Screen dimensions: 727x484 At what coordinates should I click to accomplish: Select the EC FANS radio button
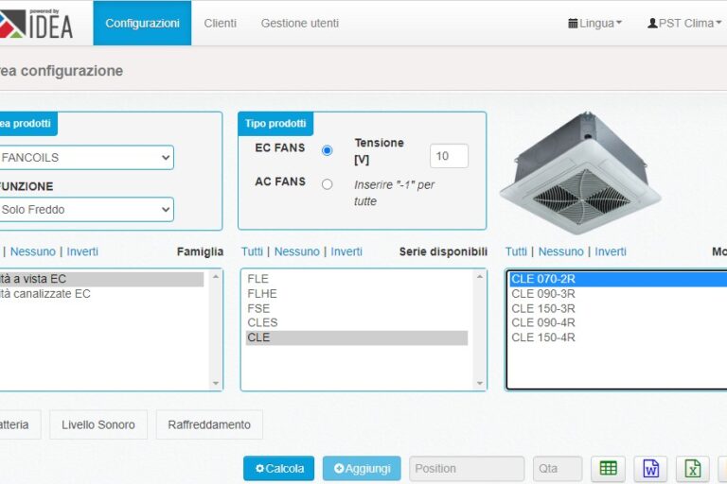pos(328,150)
